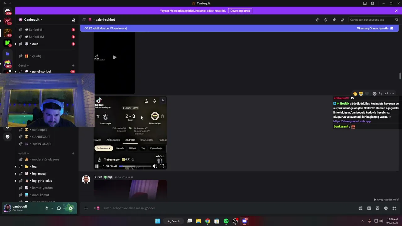Open the download icon on TikTok video
This screenshot has width=402, height=226.
tap(163, 100)
